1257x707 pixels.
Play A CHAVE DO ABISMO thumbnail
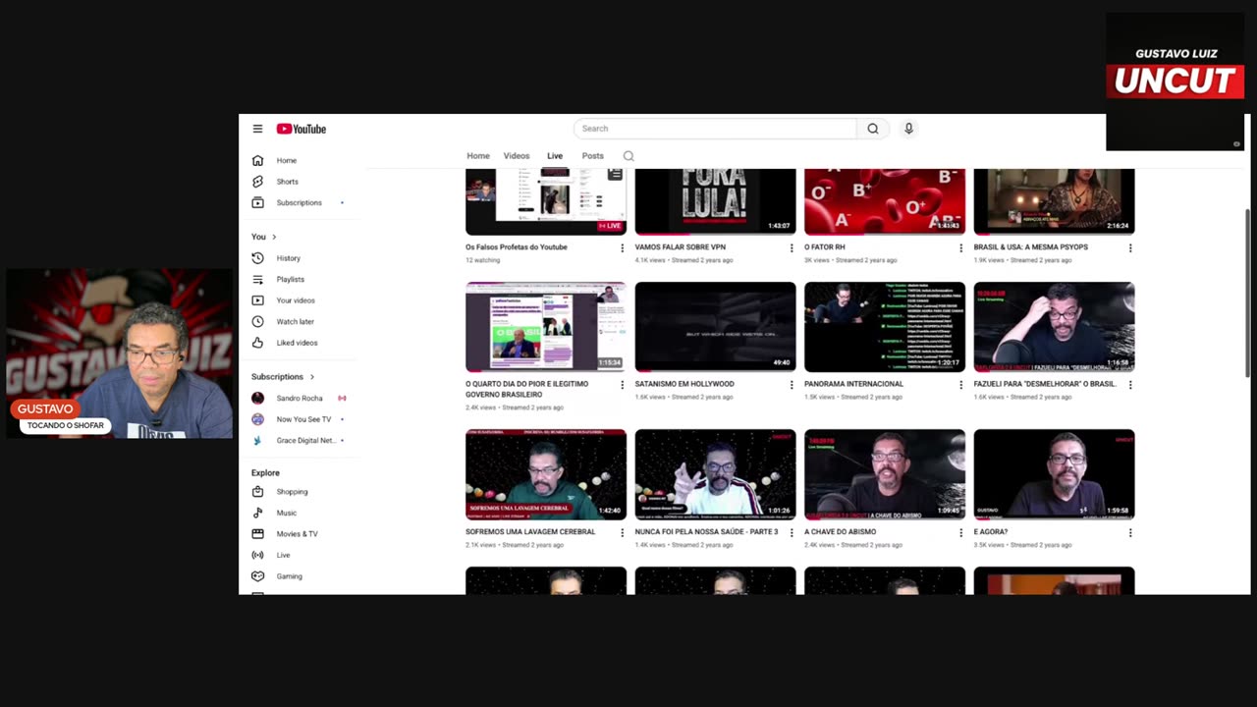tap(885, 474)
